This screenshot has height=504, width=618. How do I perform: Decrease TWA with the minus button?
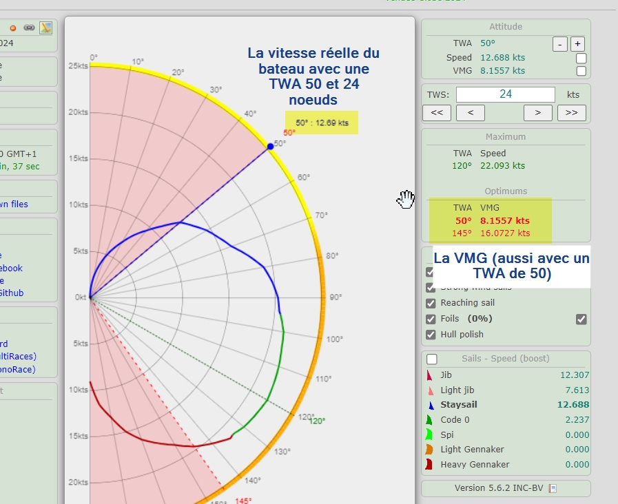tap(560, 43)
